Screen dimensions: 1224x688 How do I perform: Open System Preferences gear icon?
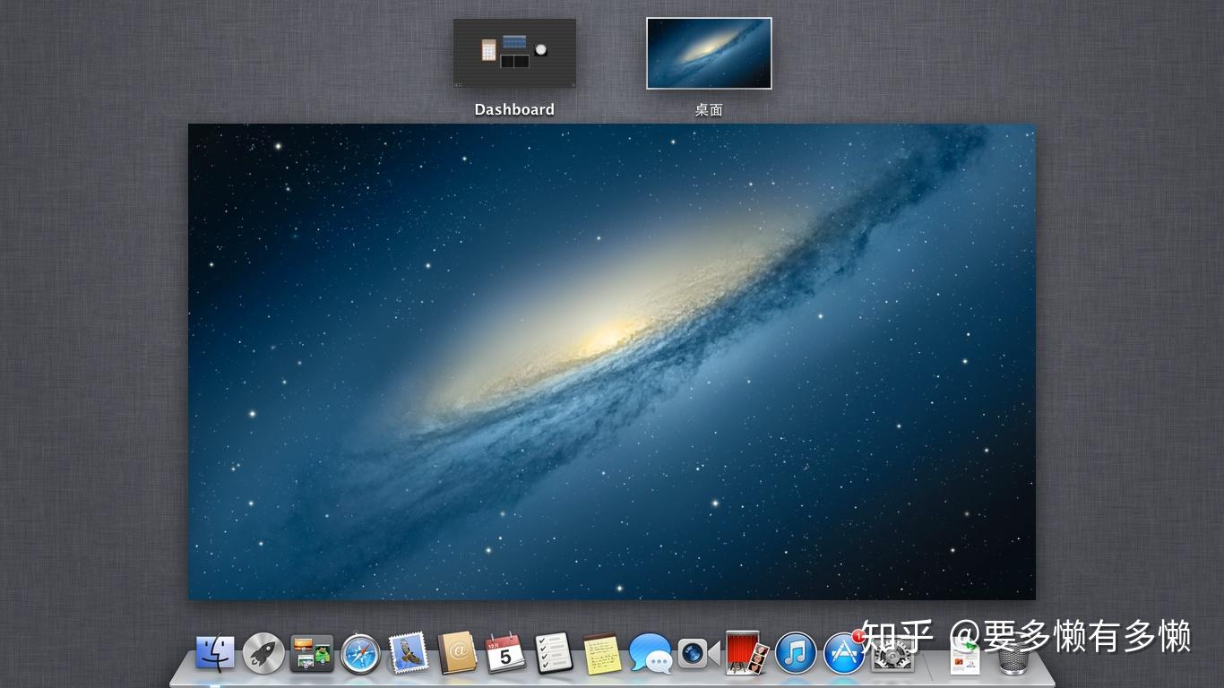(892, 654)
